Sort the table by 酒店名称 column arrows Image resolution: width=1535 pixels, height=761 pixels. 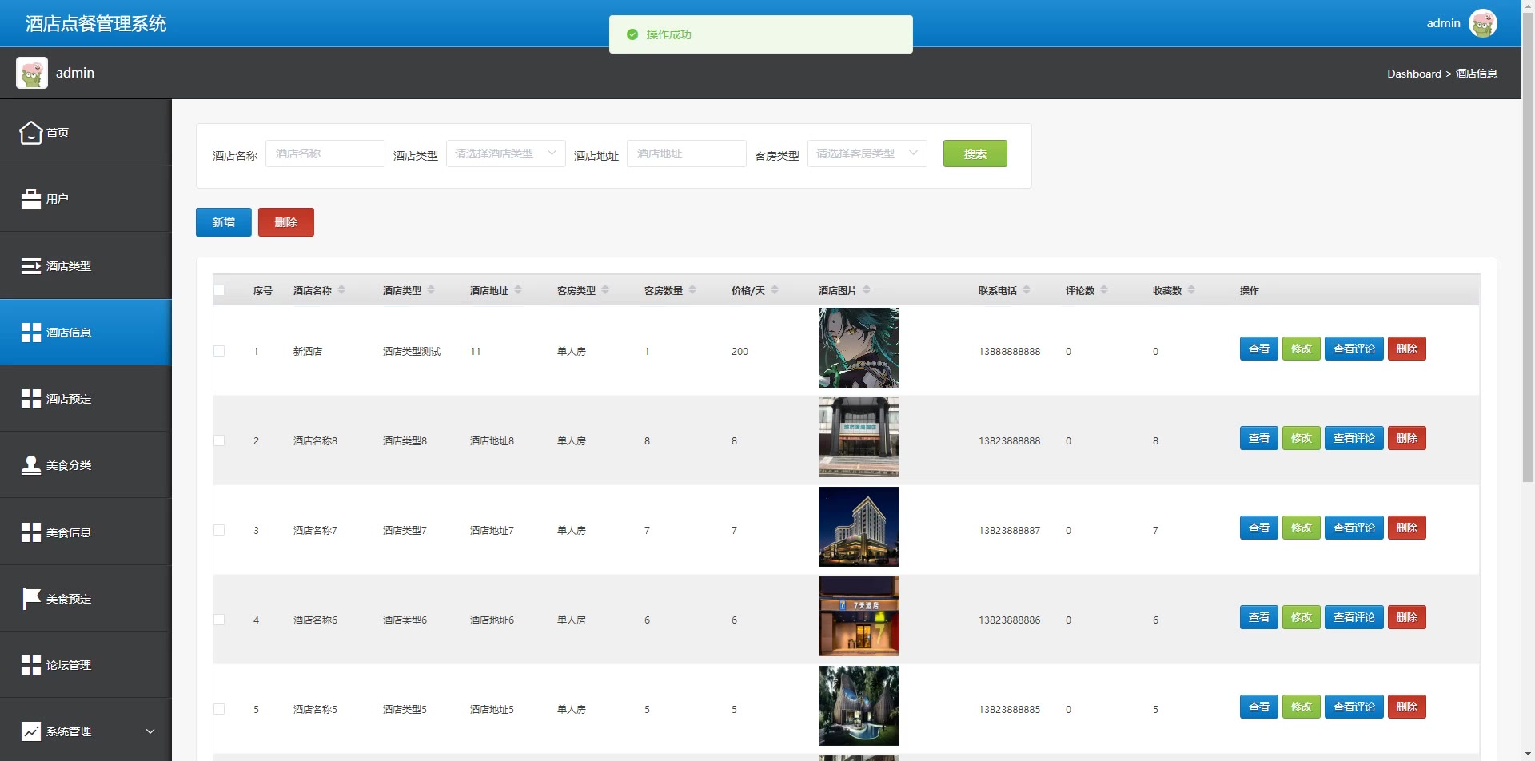[341, 290]
